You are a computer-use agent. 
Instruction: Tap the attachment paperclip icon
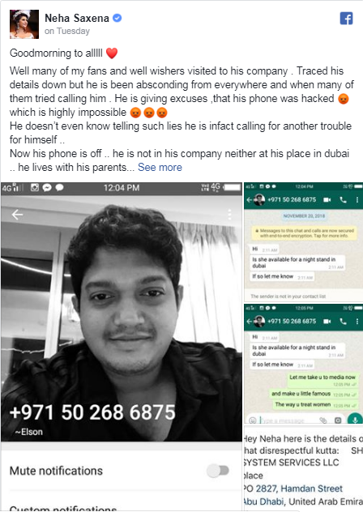(323, 420)
